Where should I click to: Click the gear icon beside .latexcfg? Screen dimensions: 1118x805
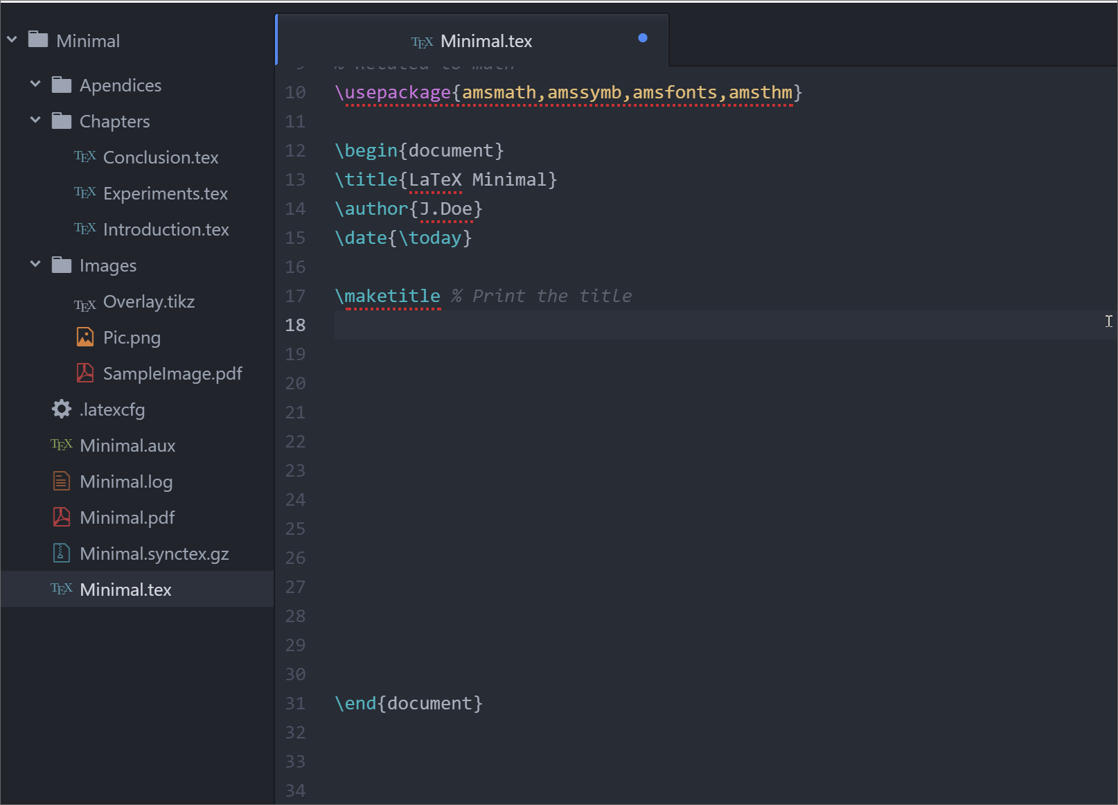(x=62, y=409)
